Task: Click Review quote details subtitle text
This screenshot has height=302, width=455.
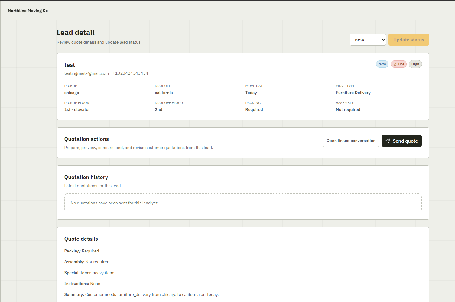Action: [99, 42]
